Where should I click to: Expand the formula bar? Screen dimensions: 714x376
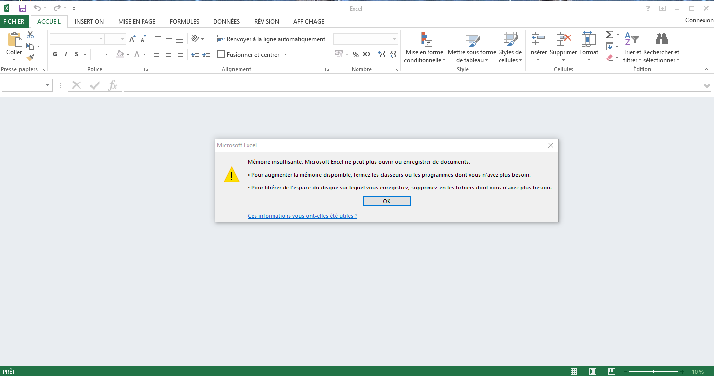click(708, 86)
